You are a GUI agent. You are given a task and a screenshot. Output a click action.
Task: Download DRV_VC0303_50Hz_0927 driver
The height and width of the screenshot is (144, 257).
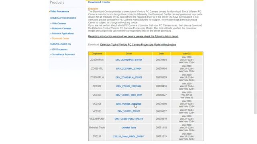tap(129, 95)
